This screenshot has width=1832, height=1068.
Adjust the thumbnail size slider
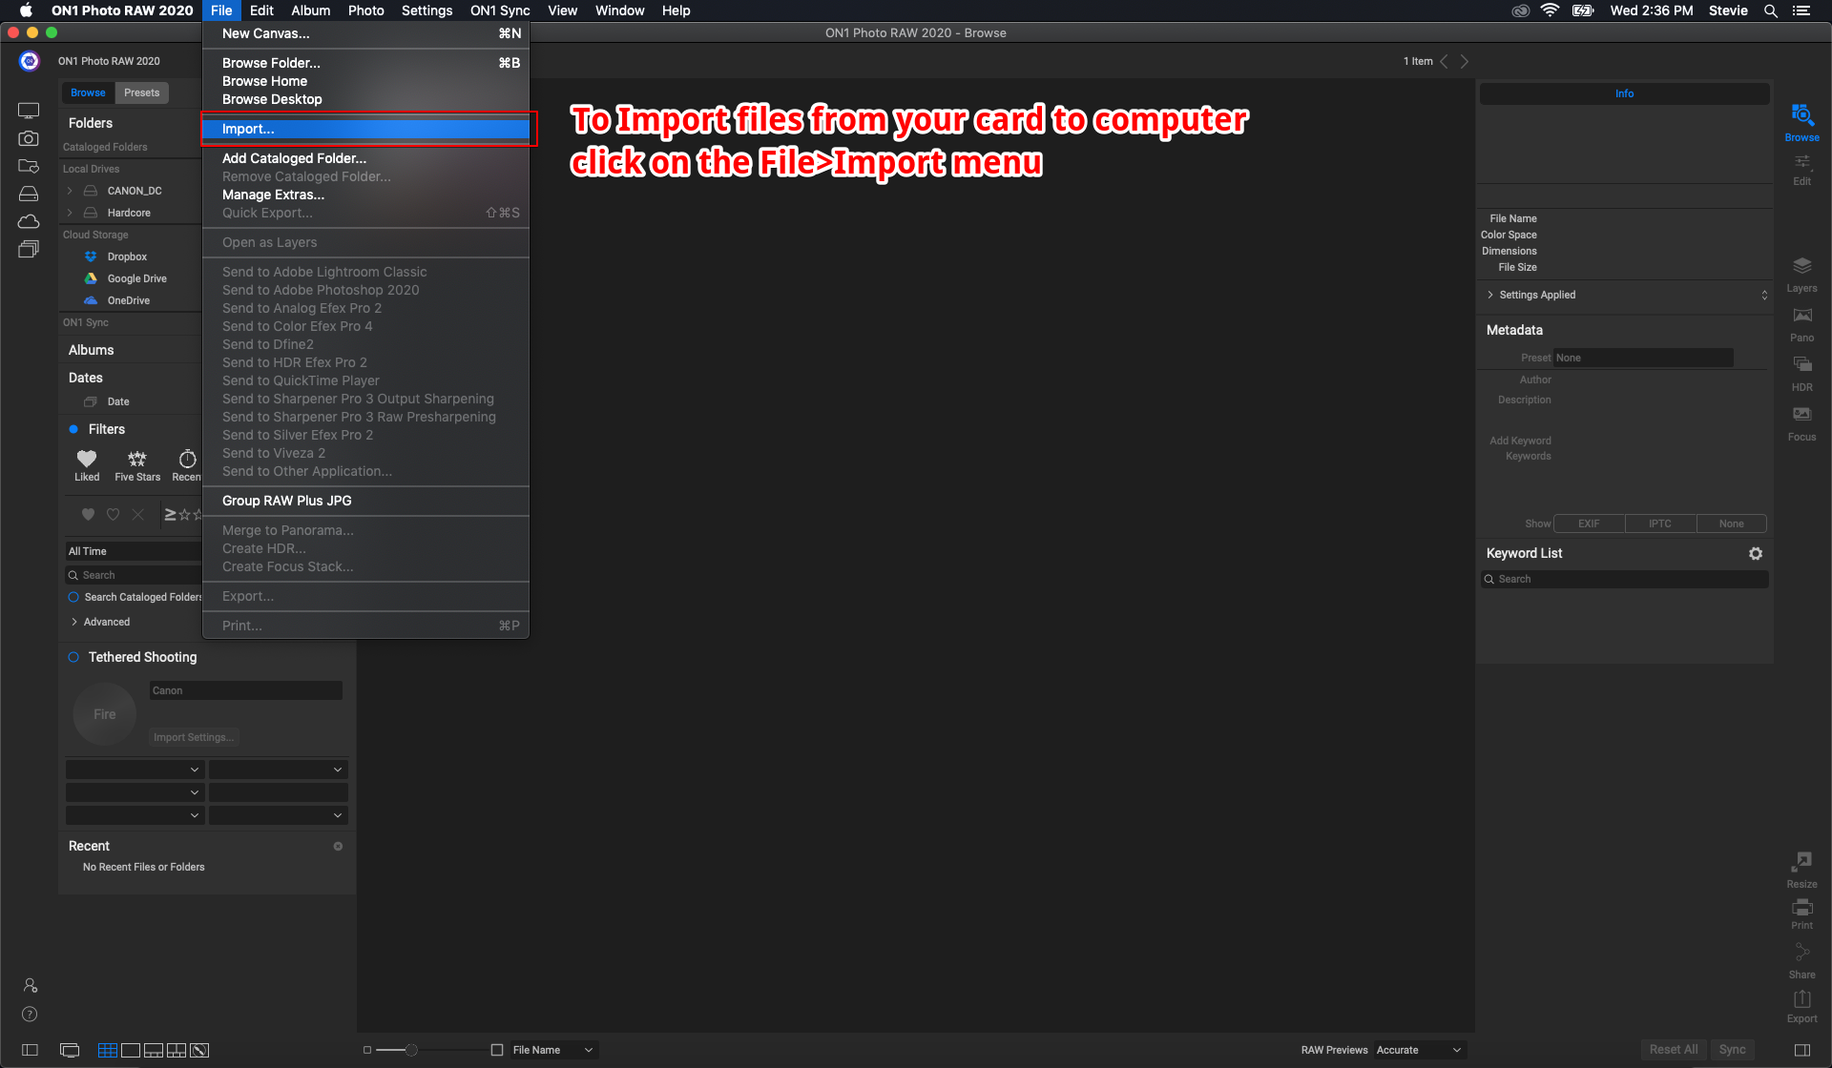click(411, 1050)
